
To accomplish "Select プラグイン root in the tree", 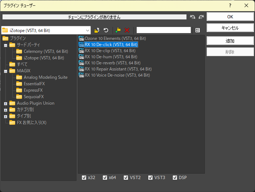I will click(x=18, y=38).
